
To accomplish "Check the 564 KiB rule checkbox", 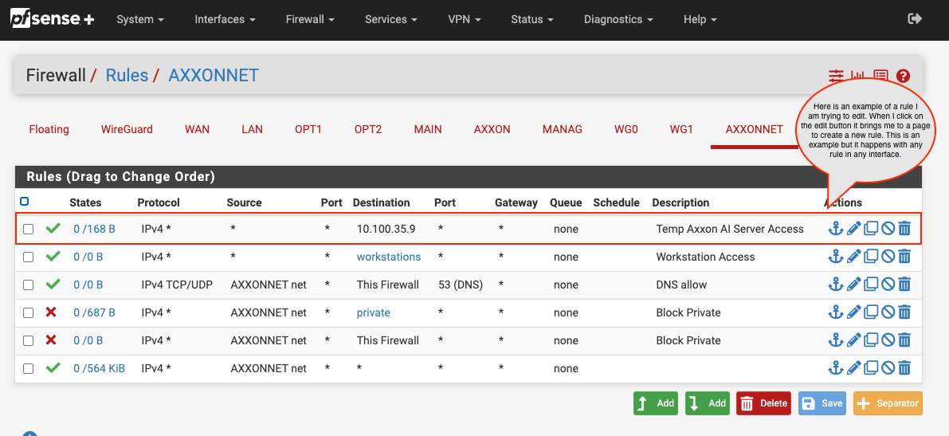I will point(29,369).
